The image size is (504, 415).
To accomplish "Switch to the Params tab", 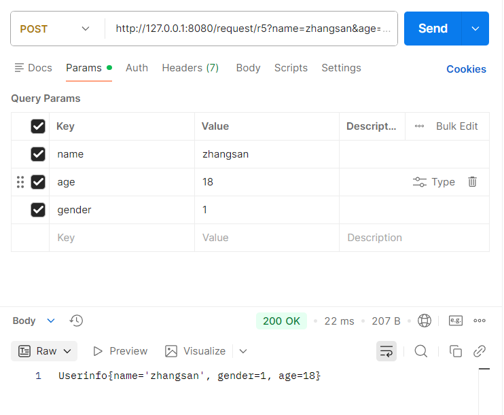I will click(89, 68).
